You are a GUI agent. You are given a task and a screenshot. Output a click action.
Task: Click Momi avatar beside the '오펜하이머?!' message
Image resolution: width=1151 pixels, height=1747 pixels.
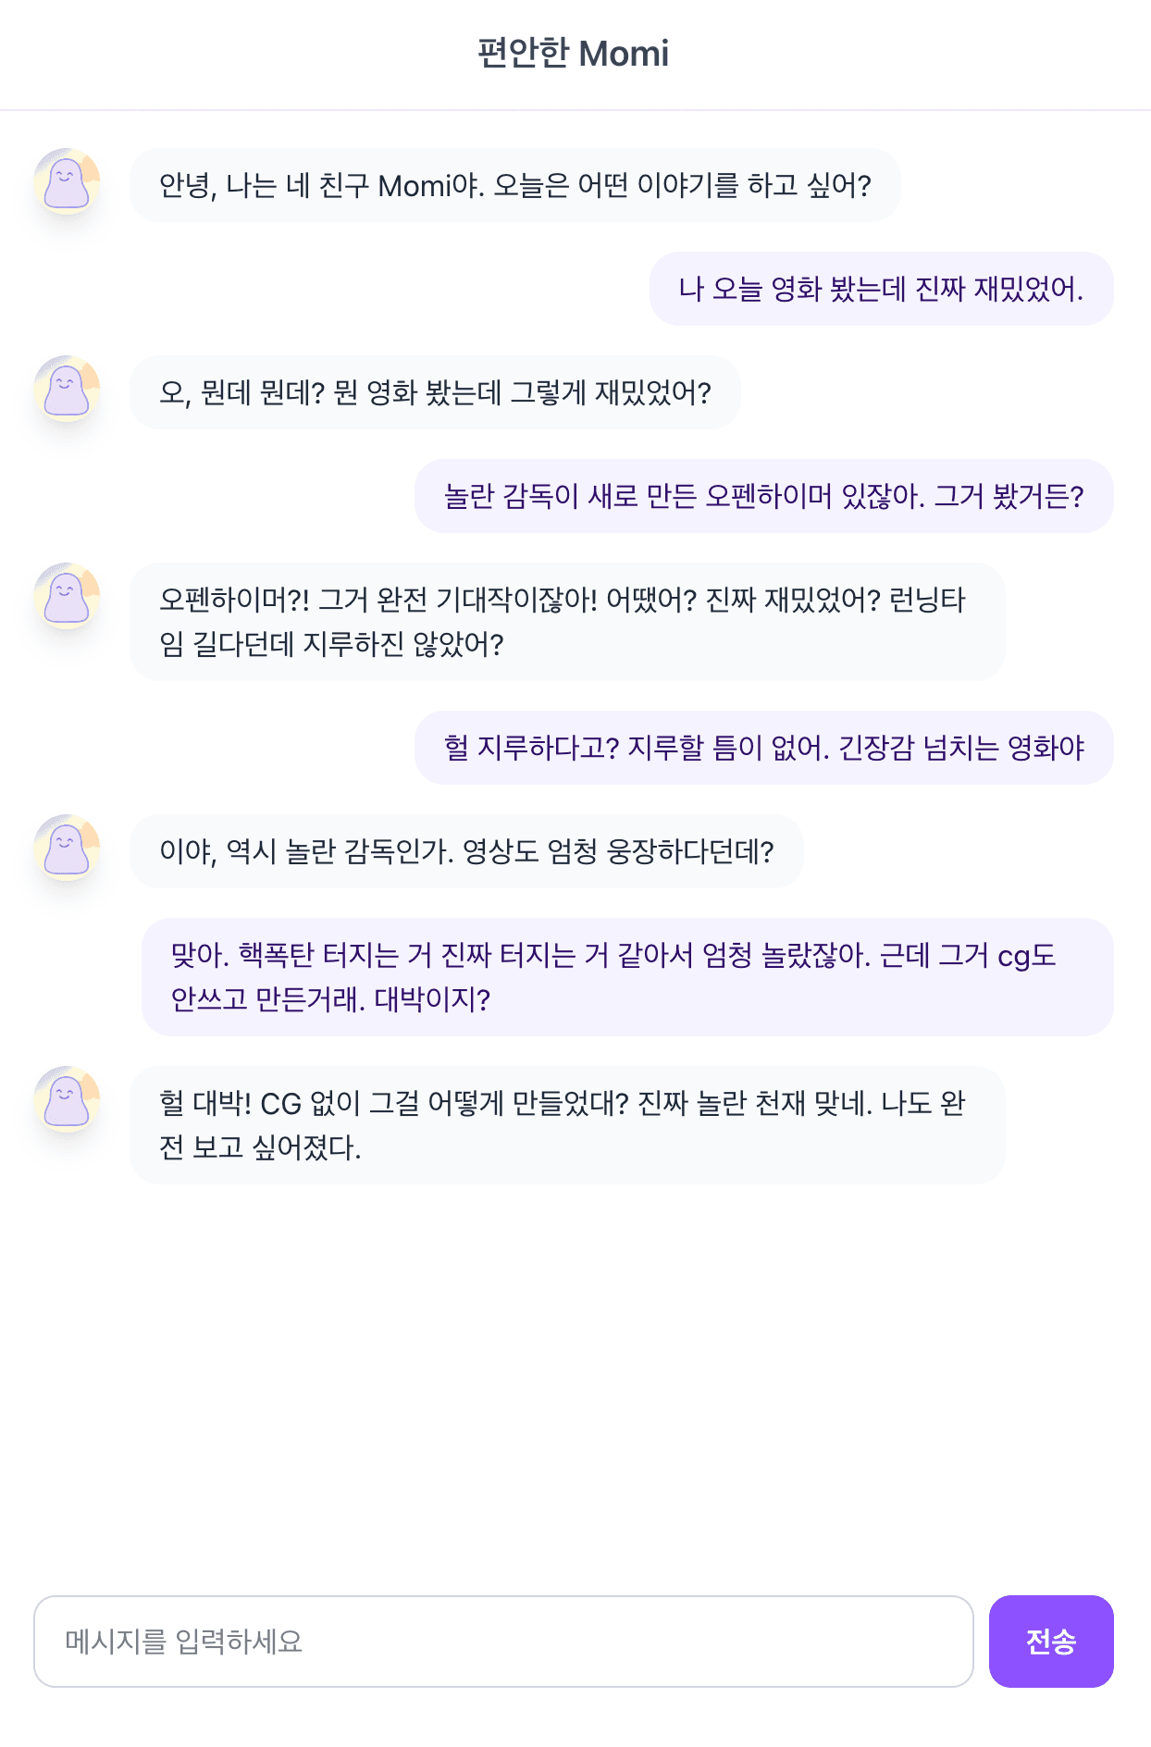click(67, 596)
